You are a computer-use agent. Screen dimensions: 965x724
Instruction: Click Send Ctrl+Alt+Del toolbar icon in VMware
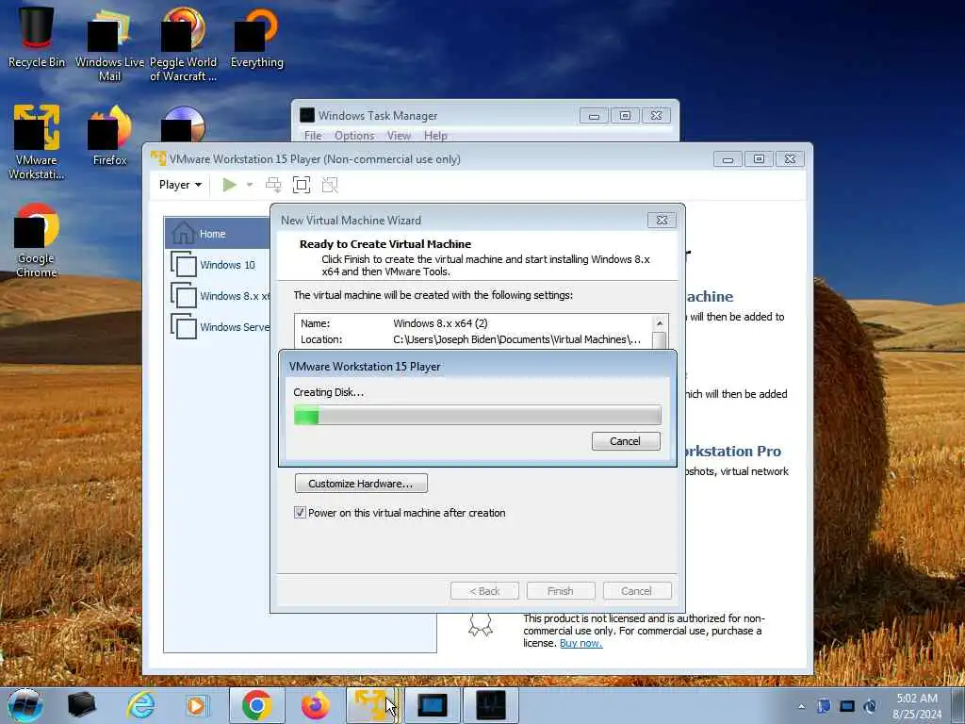click(x=273, y=185)
